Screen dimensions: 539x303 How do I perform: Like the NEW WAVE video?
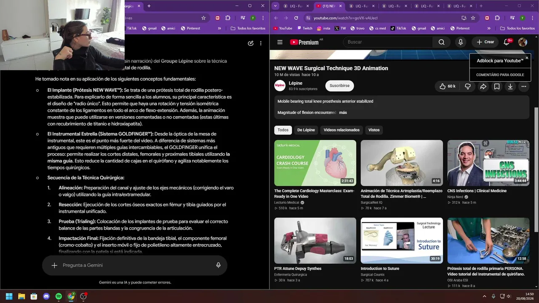point(448,86)
